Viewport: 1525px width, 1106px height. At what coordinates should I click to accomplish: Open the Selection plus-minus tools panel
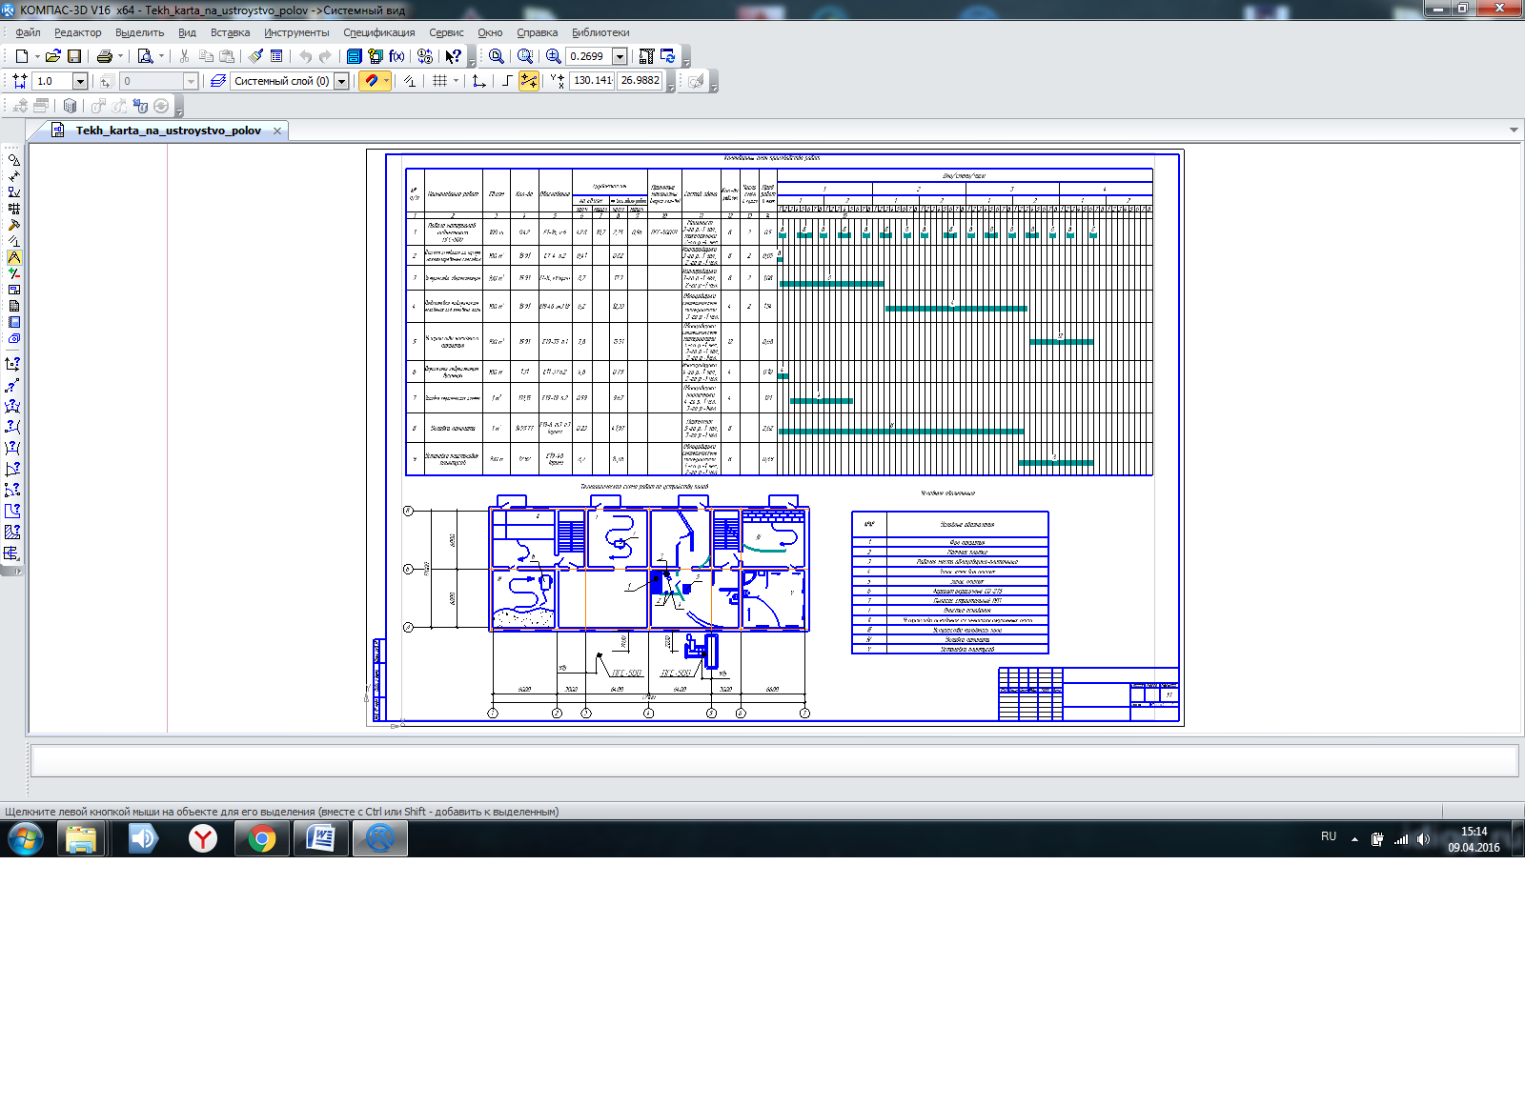click(x=13, y=273)
